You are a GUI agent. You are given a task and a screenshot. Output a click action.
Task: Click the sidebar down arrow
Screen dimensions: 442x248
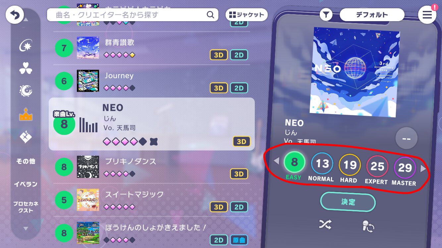click(26, 228)
